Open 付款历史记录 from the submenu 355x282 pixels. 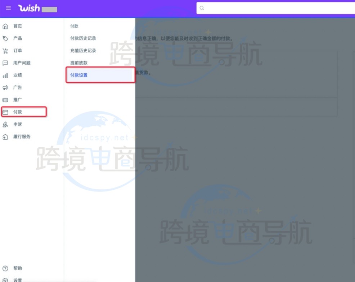pos(83,38)
